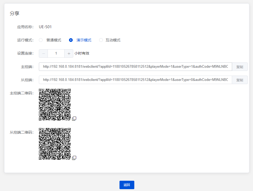Click the 从控端二维码 label
This screenshot has height=191, width=253.
pos(22,132)
